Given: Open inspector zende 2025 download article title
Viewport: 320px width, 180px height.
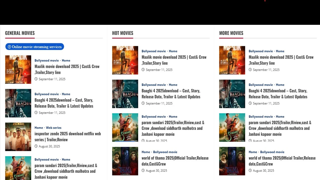Looking at the screenshot, I should point(67,137).
